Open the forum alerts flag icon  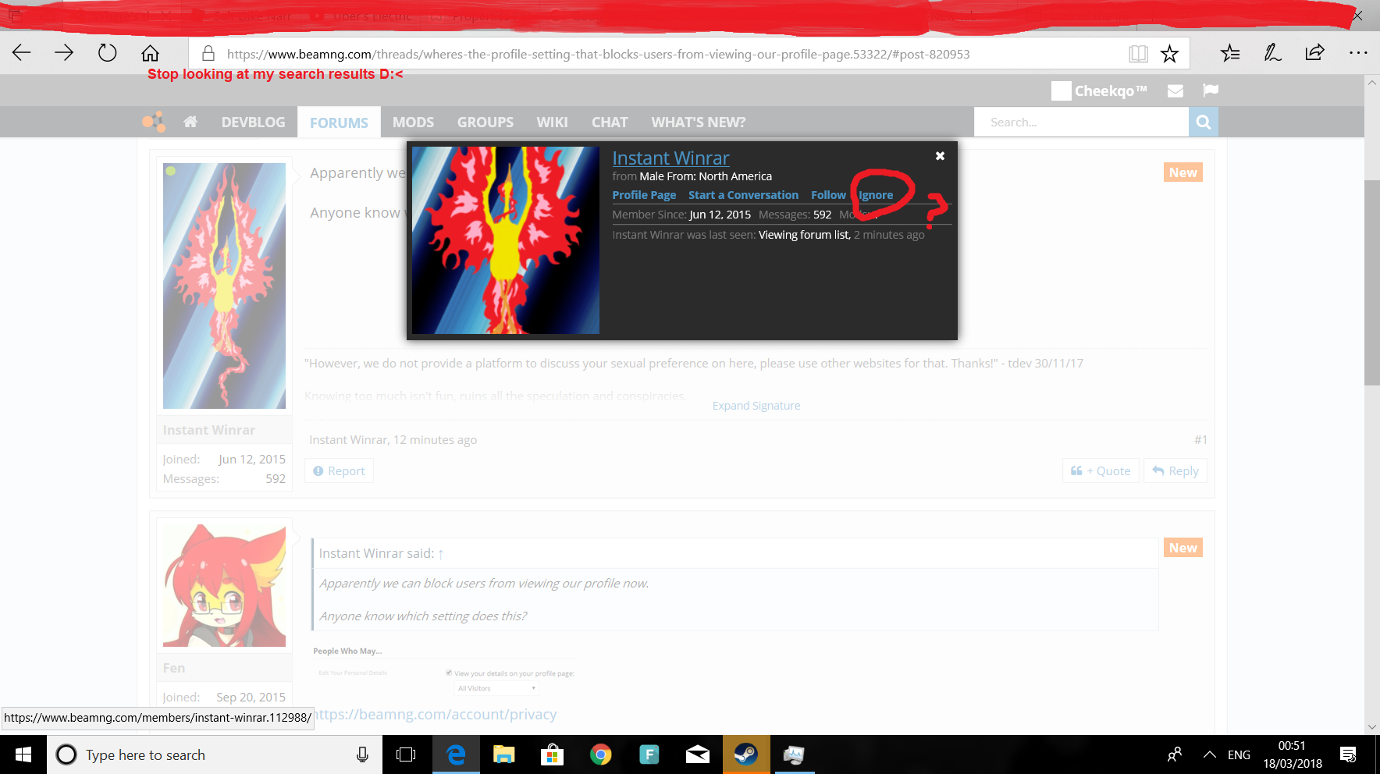coord(1211,91)
